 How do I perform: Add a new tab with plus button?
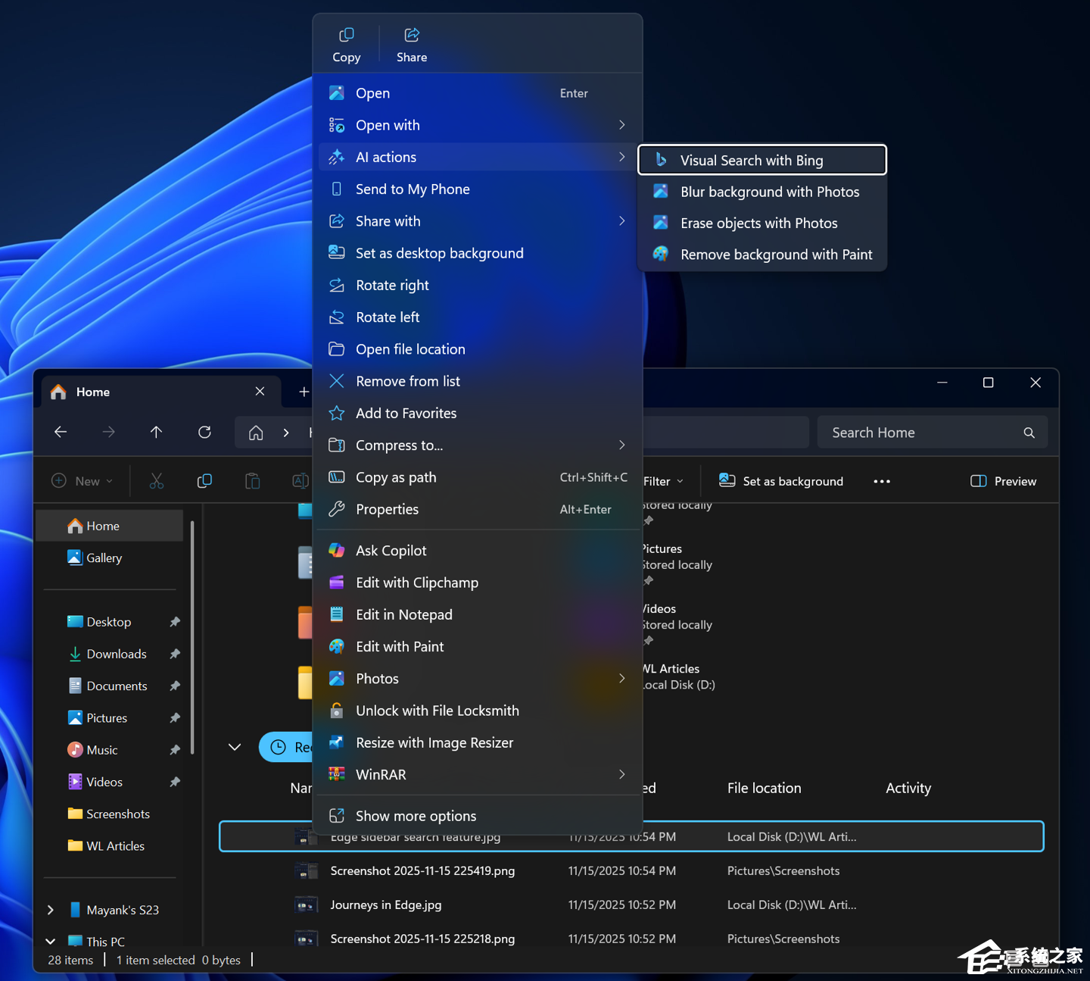304,392
